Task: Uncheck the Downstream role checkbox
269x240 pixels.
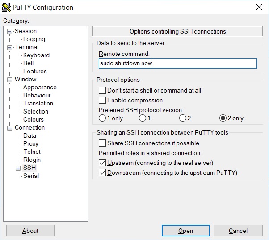Action: [x=102, y=173]
